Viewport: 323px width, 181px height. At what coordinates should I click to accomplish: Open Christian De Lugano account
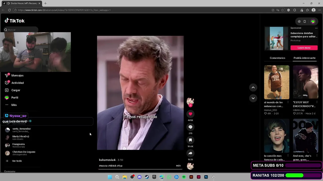[x=20, y=153]
